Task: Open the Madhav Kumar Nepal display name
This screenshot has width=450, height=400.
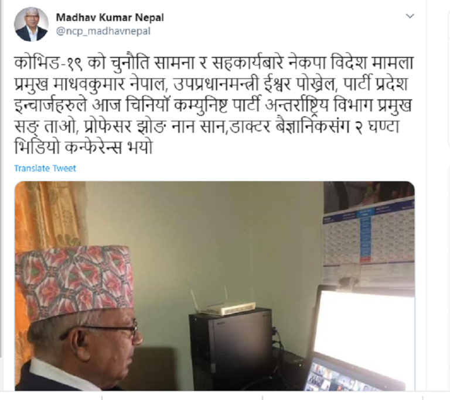Action: 110,18
